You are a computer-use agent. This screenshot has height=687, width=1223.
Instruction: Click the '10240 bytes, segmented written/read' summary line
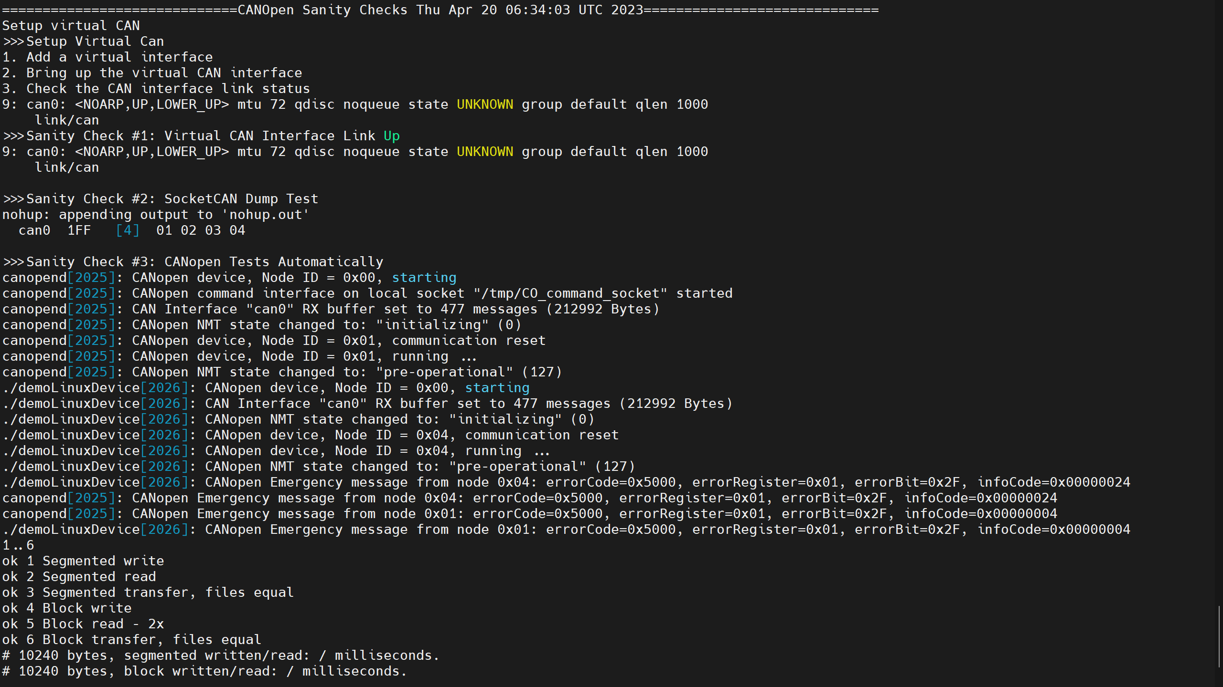click(x=221, y=656)
